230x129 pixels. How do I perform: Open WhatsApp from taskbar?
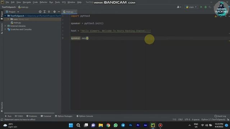click(x=116, y=125)
